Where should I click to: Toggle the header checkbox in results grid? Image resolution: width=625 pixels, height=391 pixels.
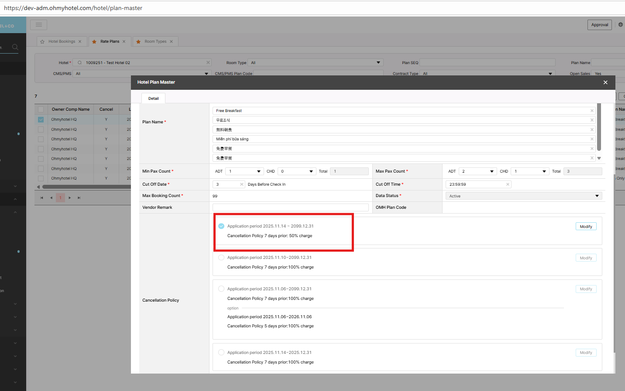[x=41, y=109]
